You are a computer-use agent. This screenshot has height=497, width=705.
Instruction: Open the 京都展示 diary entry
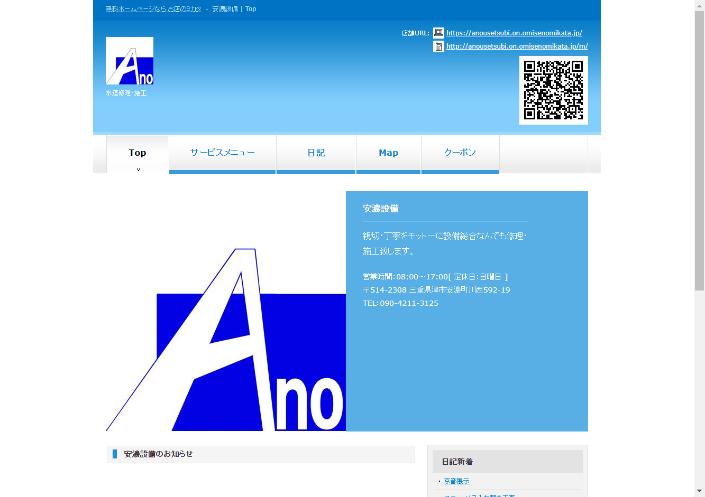pos(456,481)
